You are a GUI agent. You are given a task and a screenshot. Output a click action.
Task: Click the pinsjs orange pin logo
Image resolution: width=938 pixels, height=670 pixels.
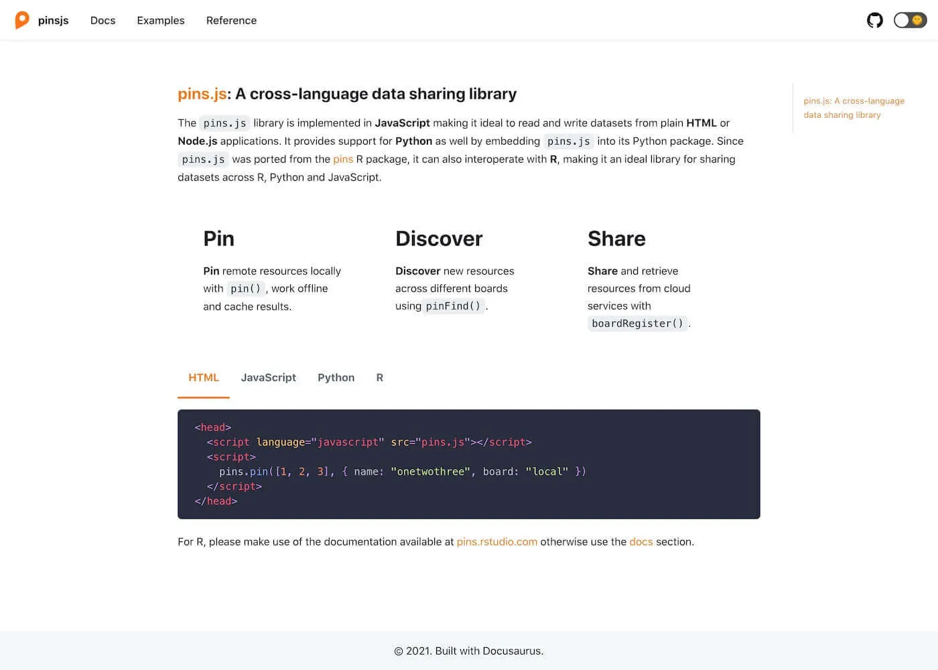(22, 20)
